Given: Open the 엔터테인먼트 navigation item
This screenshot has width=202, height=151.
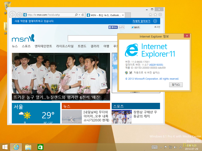Looking at the screenshot, I should point(44,46).
